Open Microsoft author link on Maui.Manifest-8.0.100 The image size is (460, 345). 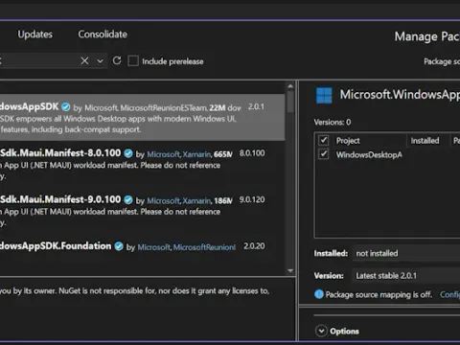coord(164,154)
